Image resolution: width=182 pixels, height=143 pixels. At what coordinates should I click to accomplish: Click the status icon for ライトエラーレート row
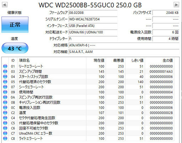[x=5, y=138]
